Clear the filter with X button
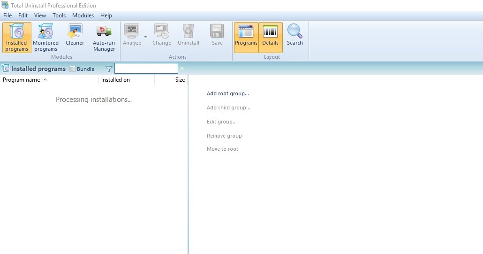Image resolution: width=483 pixels, height=254 pixels. coord(182,69)
